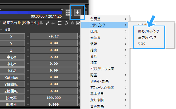This screenshot has width=176, height=109.
Task: Toggle the enable checkbox in the 動画ファイル header
Action: pyautogui.click(x=78, y=23)
